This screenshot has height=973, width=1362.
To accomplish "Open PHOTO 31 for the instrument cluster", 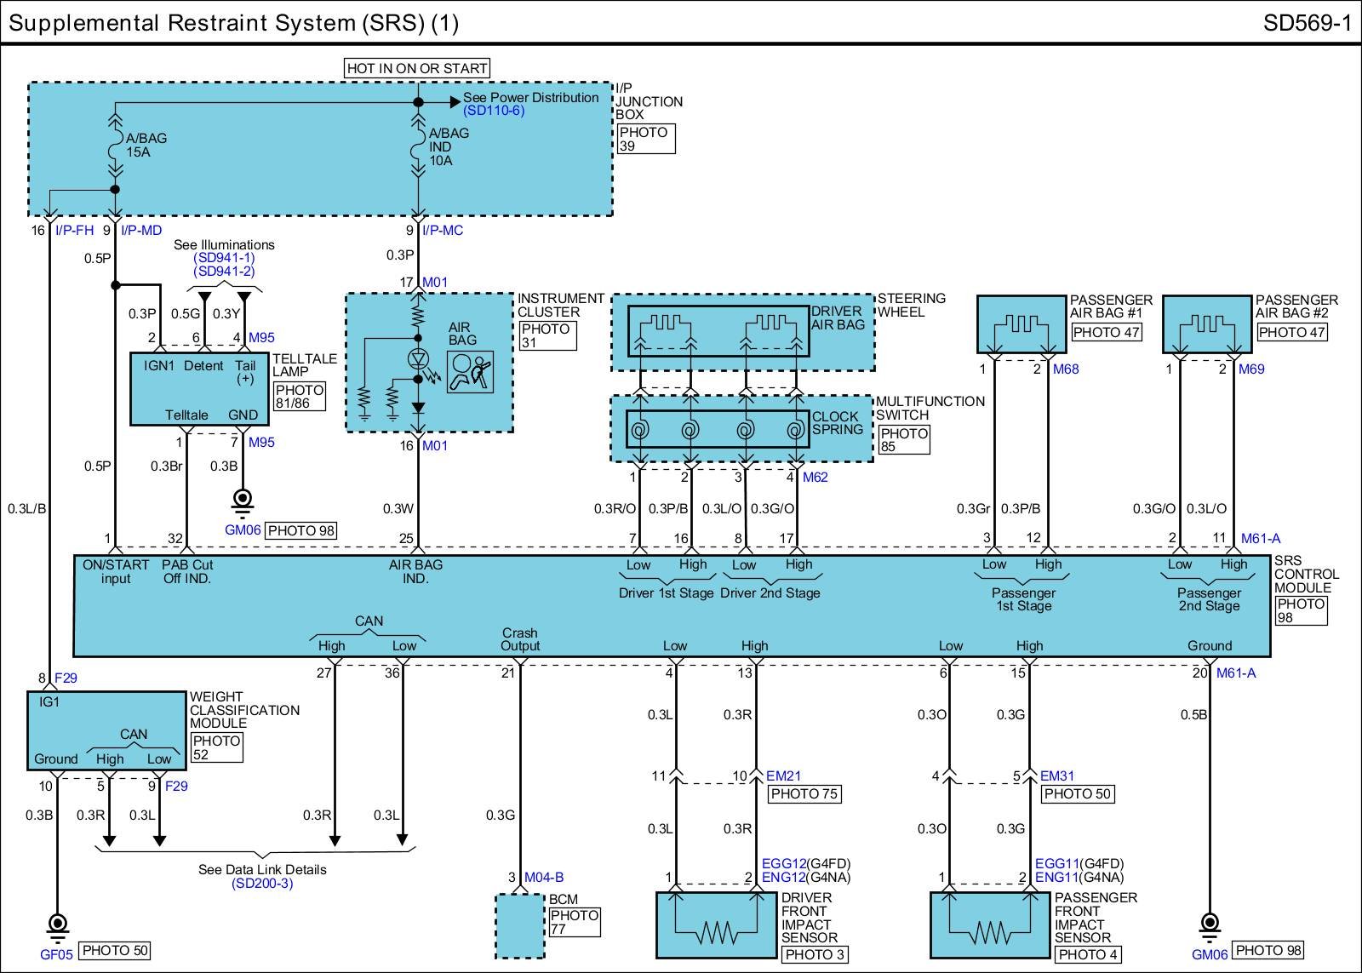I will (x=547, y=335).
